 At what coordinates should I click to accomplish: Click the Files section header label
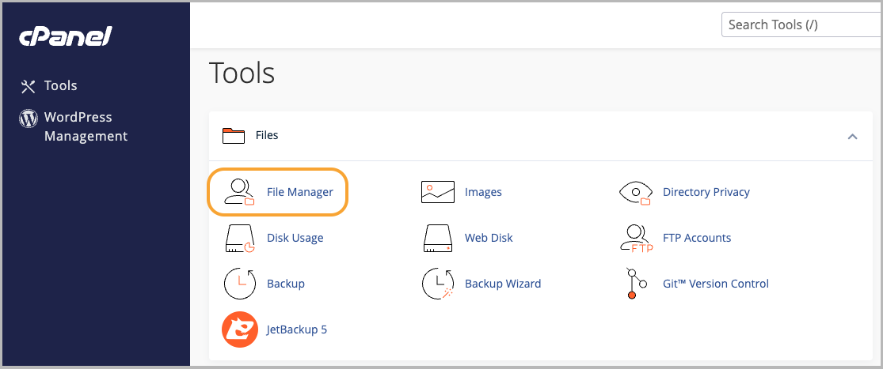[267, 136]
